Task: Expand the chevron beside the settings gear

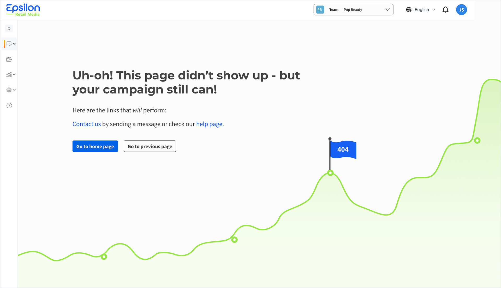Action: 14,90
